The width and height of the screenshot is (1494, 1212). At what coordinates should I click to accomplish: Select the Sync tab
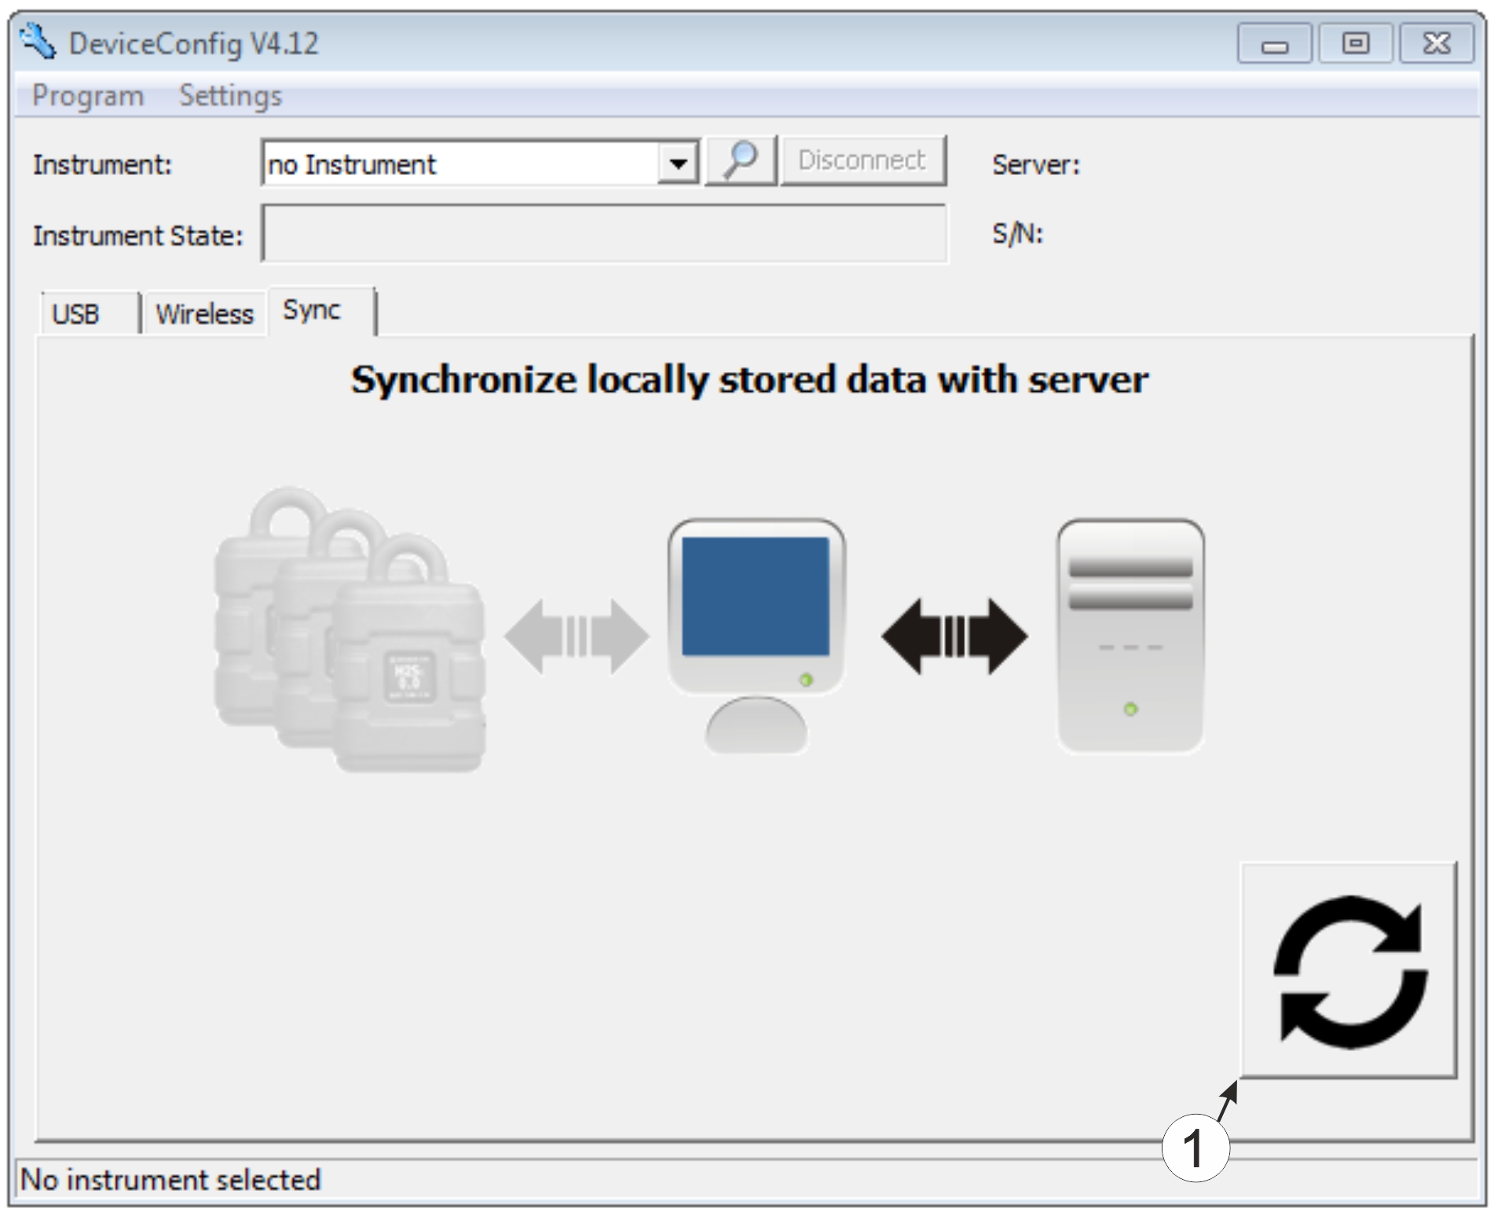(x=312, y=311)
